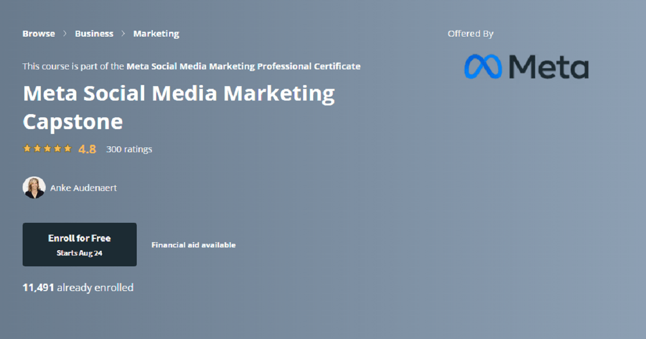Screen dimensions: 646x339
Task: Open instructor Anke Audenaert's name link
Action: [x=83, y=188]
